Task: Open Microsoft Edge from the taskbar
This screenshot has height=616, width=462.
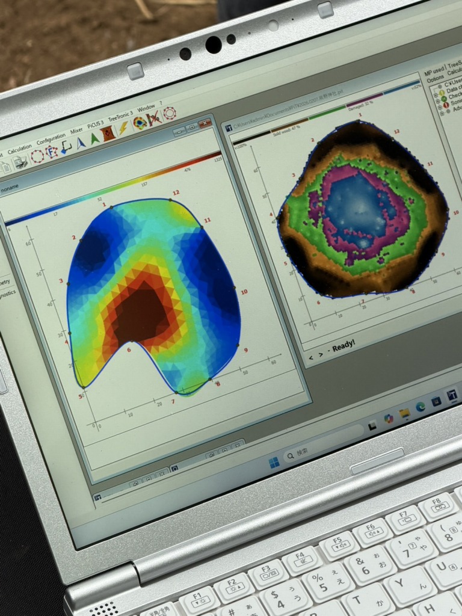Action: tap(420, 407)
